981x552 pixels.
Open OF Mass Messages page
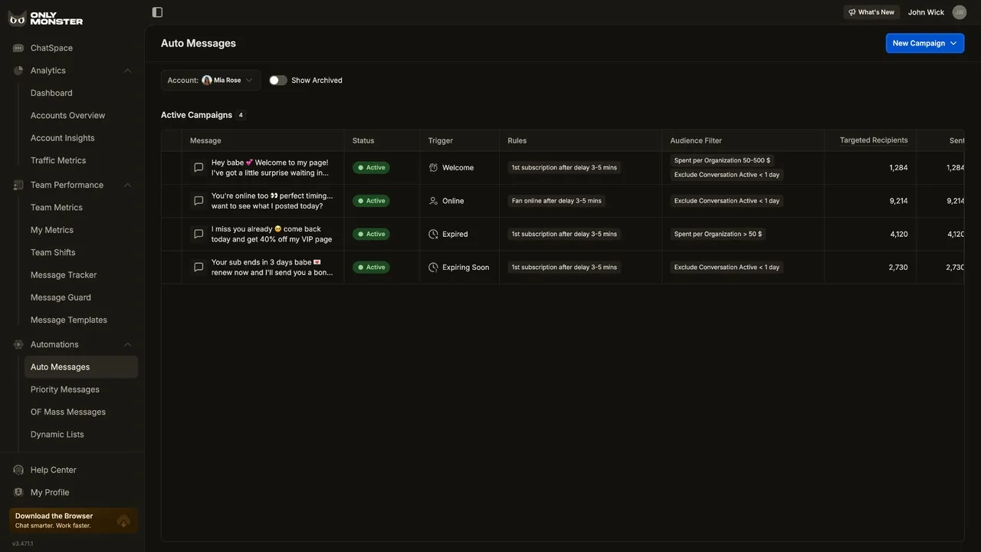pos(68,412)
